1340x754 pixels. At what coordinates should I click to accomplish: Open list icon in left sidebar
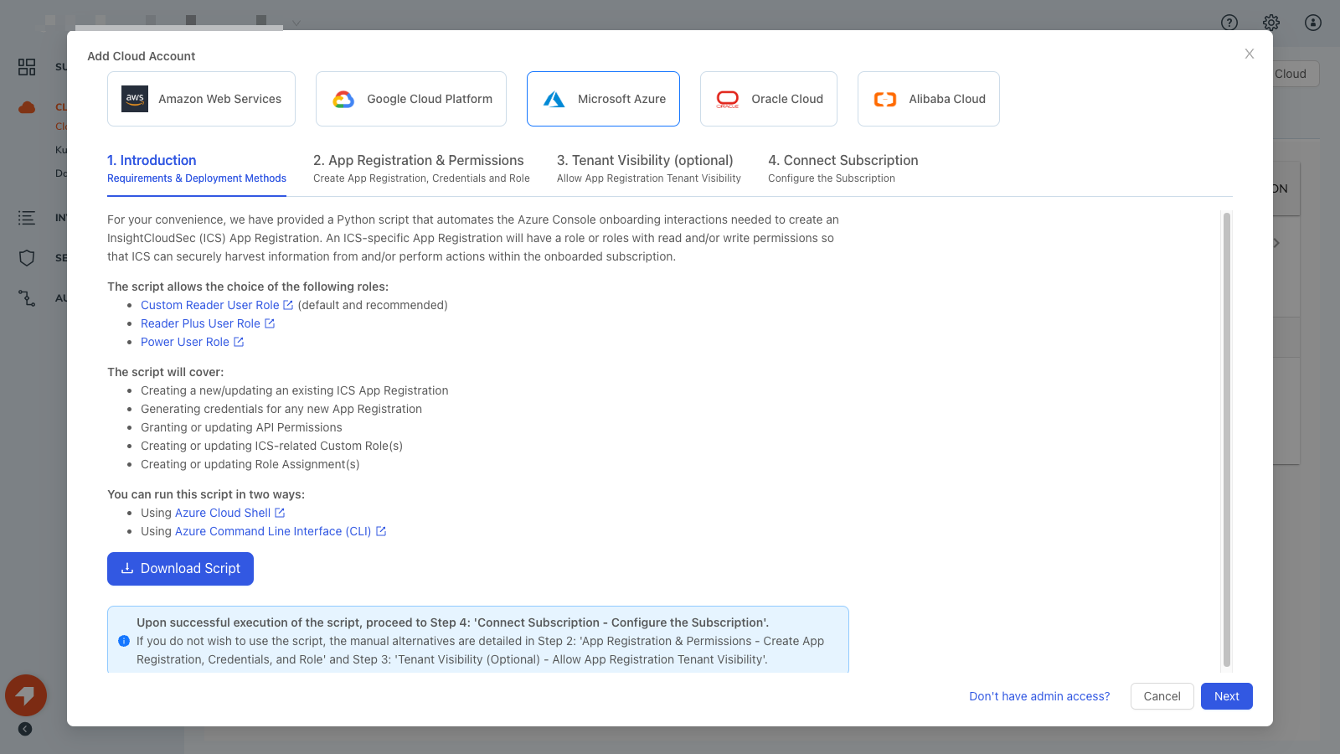[x=27, y=218]
